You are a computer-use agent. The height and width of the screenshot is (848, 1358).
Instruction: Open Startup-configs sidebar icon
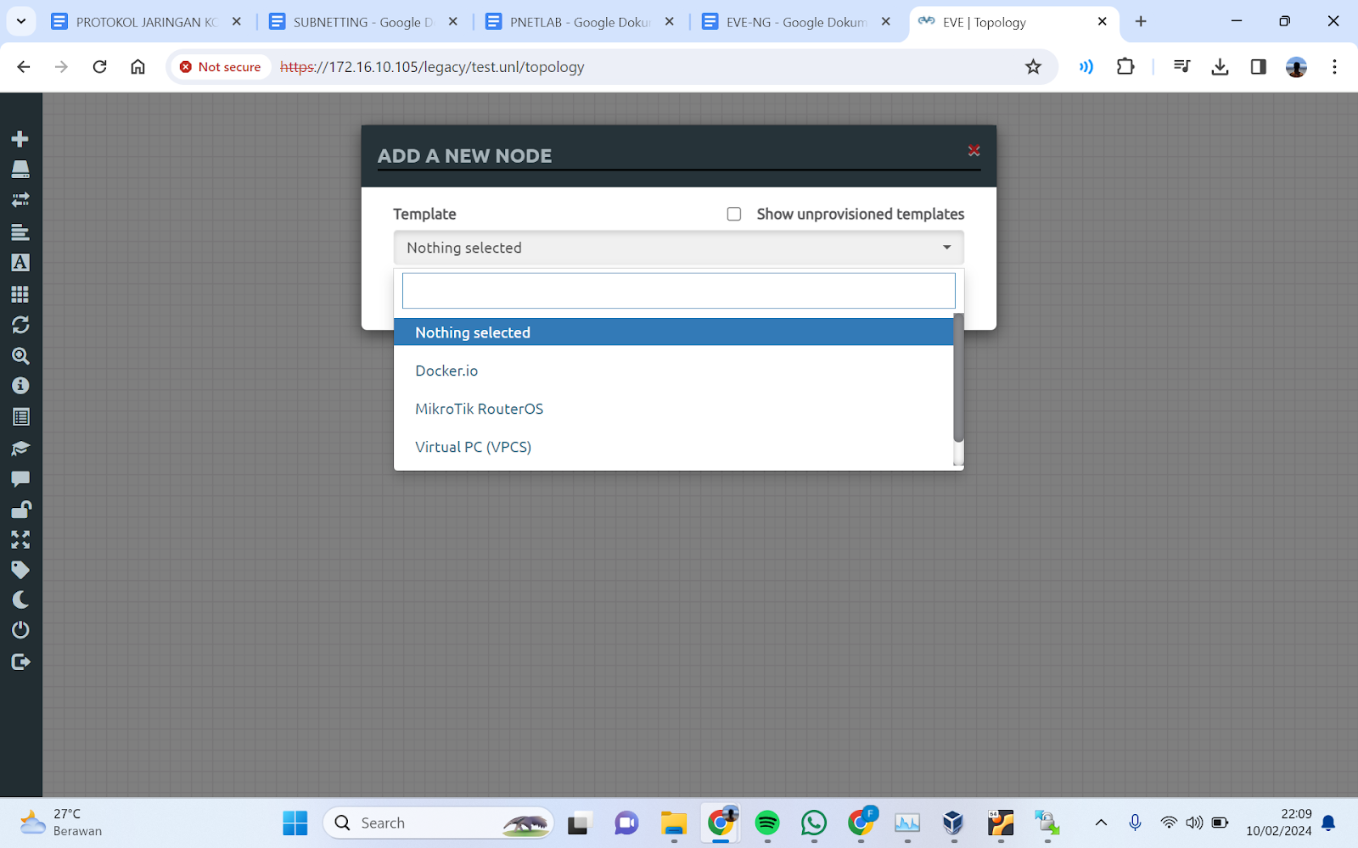point(20,232)
